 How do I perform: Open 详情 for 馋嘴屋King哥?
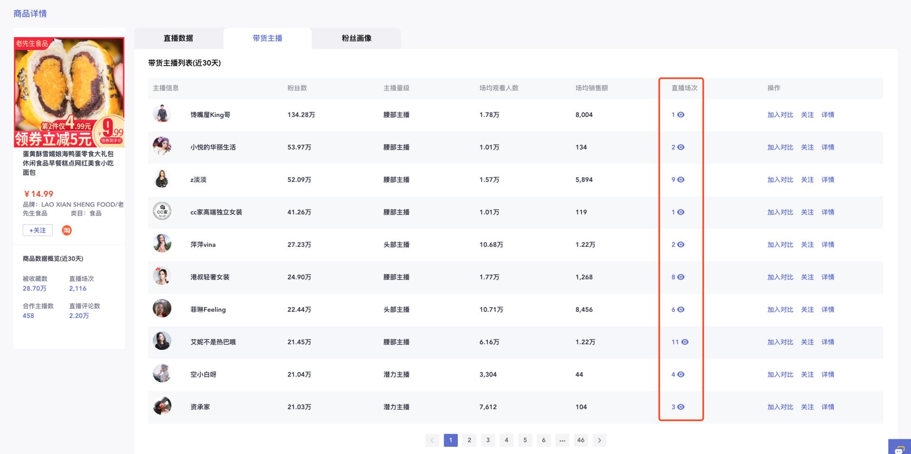click(x=827, y=115)
